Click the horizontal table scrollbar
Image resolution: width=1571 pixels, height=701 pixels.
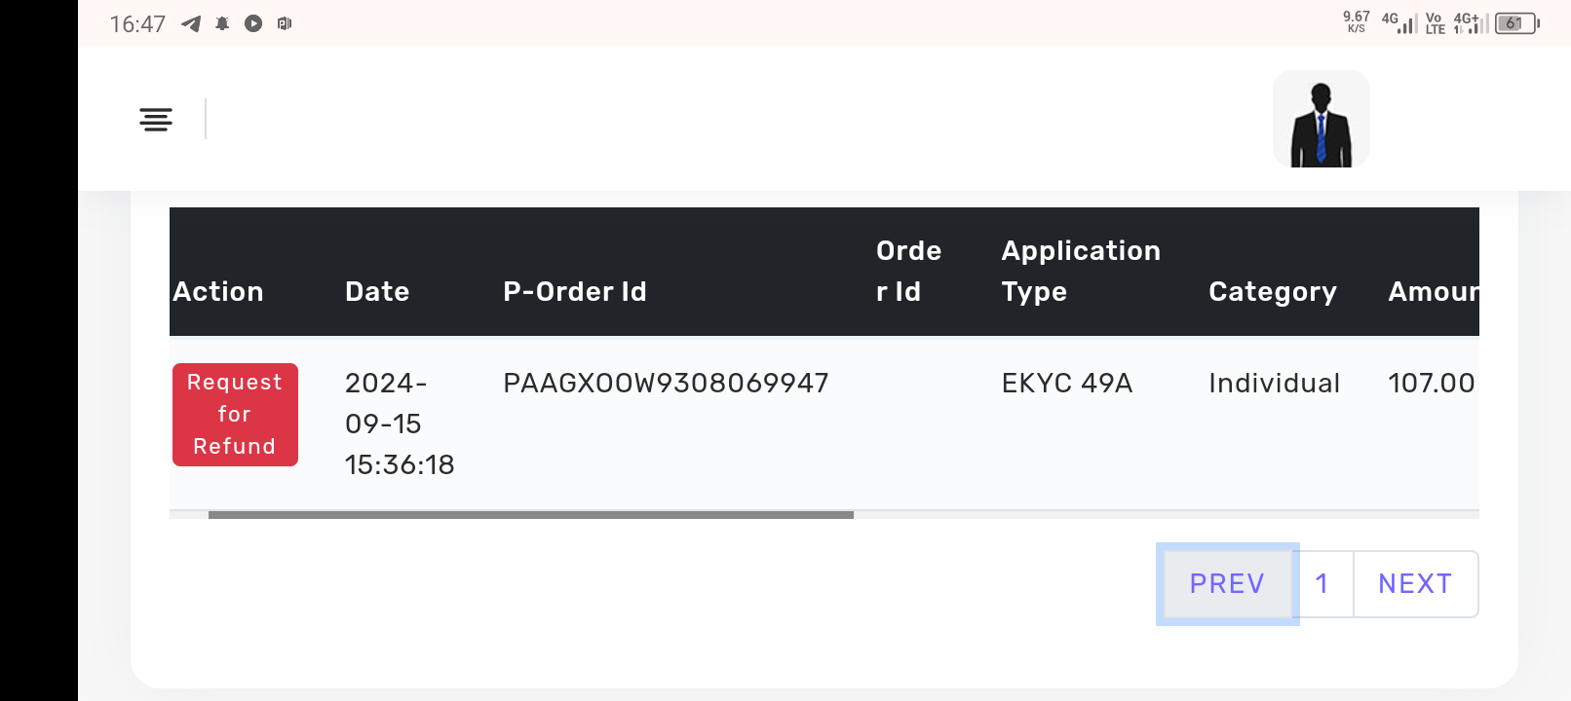coord(530,515)
